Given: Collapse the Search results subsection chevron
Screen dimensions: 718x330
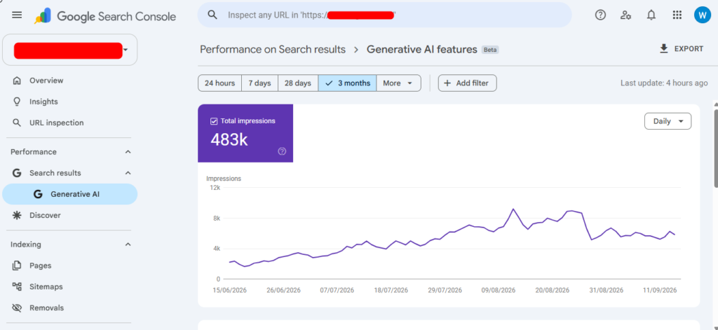Looking at the screenshot, I should point(128,173).
